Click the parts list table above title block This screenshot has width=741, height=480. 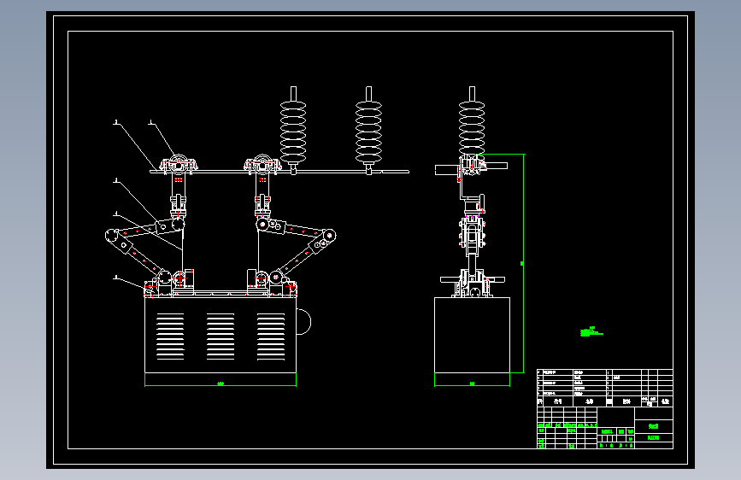click(x=604, y=388)
